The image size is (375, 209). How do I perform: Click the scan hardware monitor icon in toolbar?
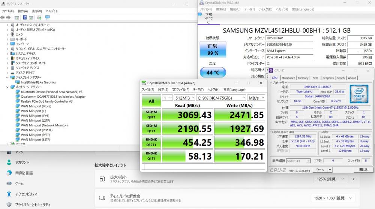click(x=47, y=18)
